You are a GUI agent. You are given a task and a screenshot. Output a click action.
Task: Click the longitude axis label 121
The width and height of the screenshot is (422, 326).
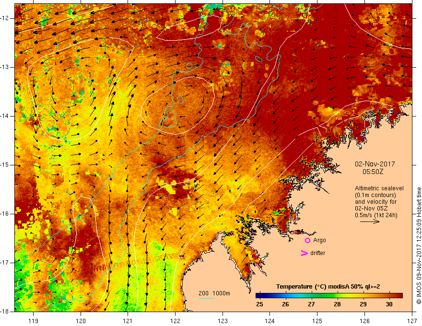pyautogui.click(x=128, y=321)
